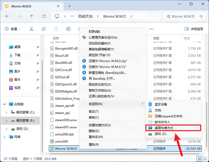The height and width of the screenshot is (162, 209).
Task: Choose Cut (剪切) in context menu
Action: click(x=113, y=112)
